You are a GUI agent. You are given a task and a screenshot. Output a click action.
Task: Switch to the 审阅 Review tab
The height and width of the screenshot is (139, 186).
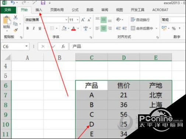tap(105, 10)
